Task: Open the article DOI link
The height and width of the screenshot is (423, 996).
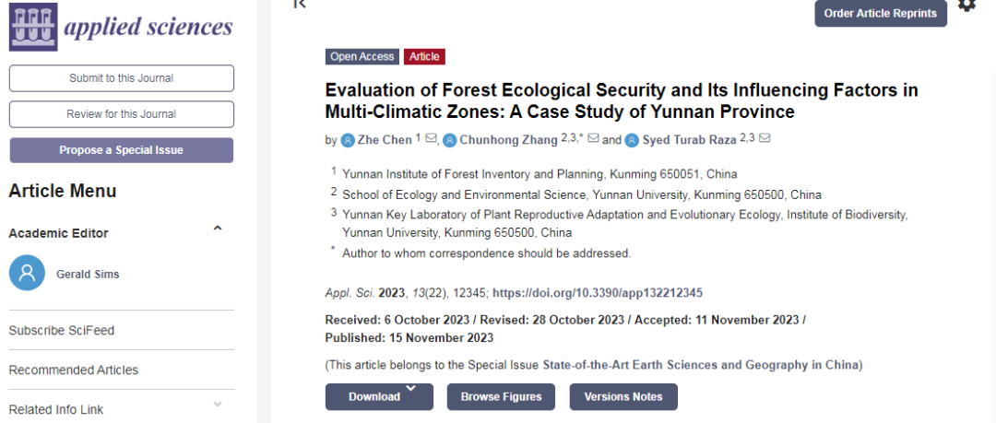Action: 598,293
